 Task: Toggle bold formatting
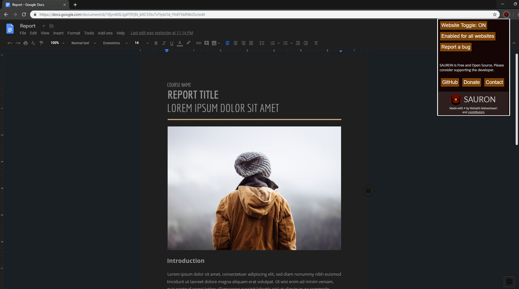[156, 43]
